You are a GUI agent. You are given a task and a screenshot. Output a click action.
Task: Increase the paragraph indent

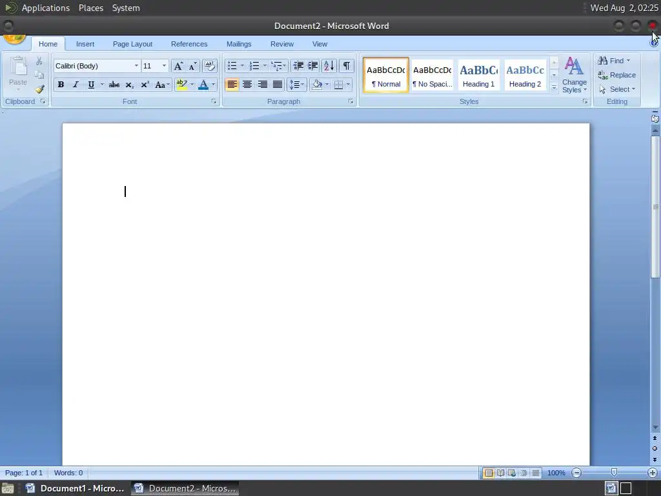(313, 66)
